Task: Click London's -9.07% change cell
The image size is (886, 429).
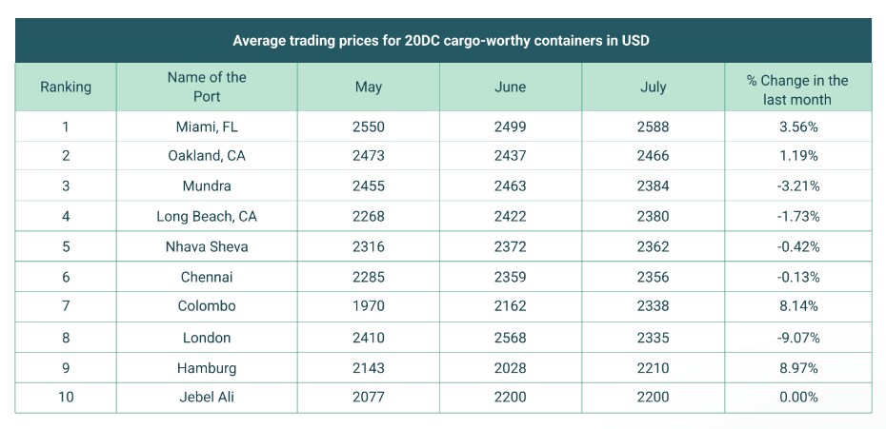Action: (797, 337)
